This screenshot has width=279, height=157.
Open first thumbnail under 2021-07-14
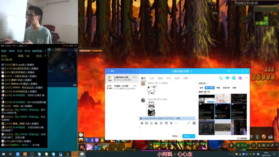pos(206,99)
